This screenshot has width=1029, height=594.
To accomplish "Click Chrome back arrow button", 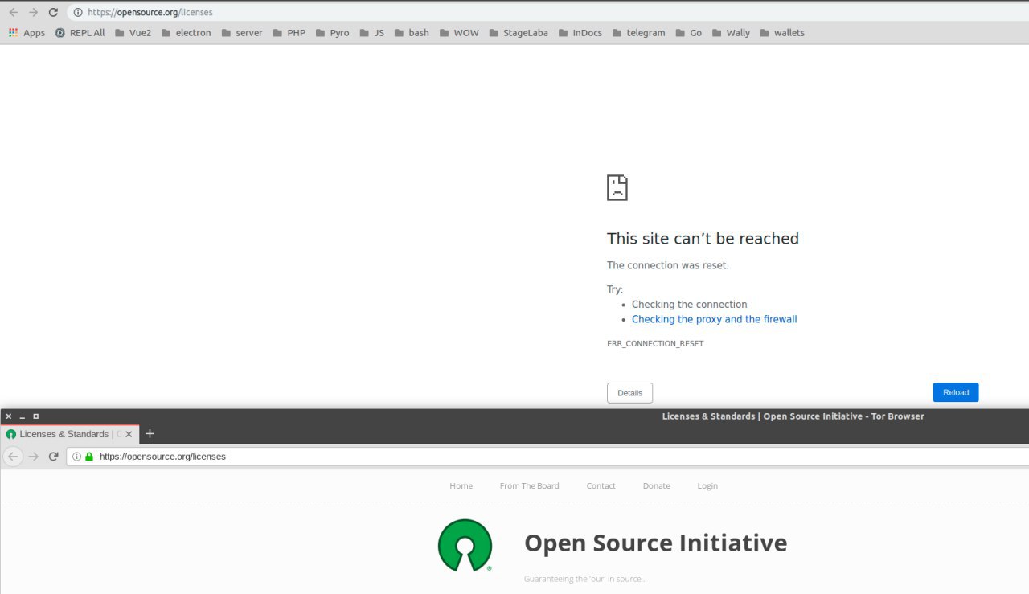I will tap(13, 12).
